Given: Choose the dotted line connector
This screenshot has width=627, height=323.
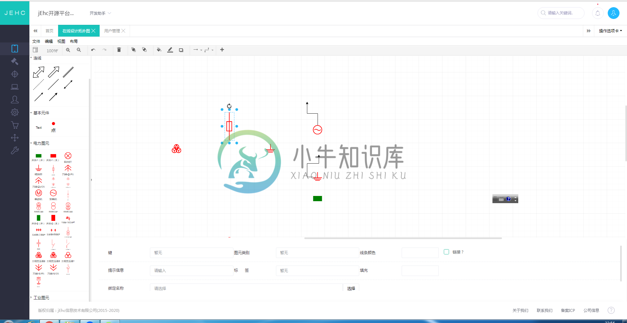Looking at the screenshot, I should tap(39, 85).
